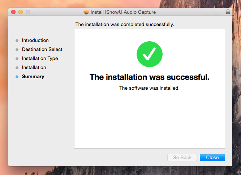Image resolution: width=241 pixels, height=175 pixels.
Task: Click the gray bullet beside Installation Type
Action: 17,59
